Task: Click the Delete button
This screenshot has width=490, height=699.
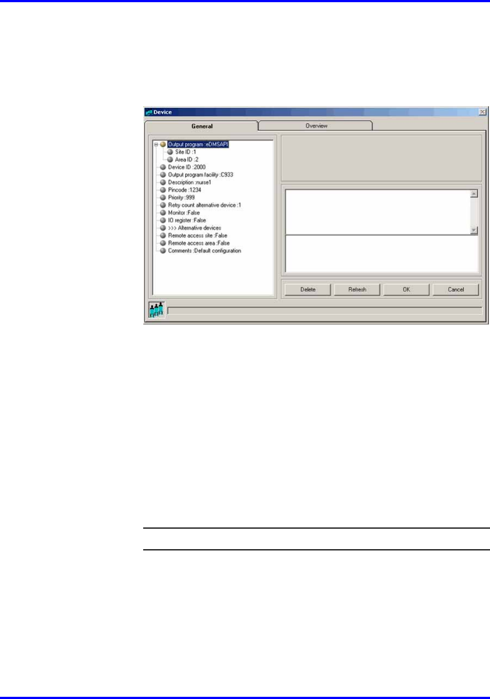Action: [x=308, y=290]
